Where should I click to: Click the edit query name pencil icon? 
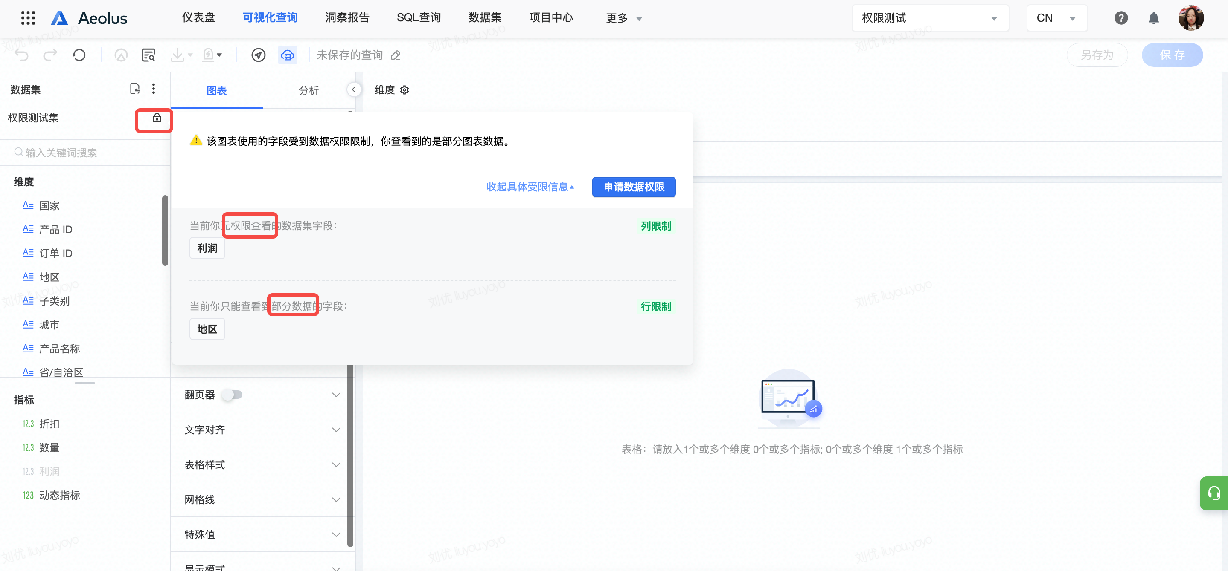(395, 55)
